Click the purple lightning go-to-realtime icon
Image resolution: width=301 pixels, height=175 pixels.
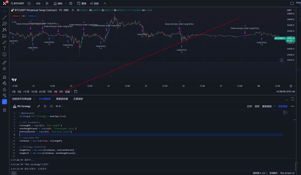coord(281,60)
